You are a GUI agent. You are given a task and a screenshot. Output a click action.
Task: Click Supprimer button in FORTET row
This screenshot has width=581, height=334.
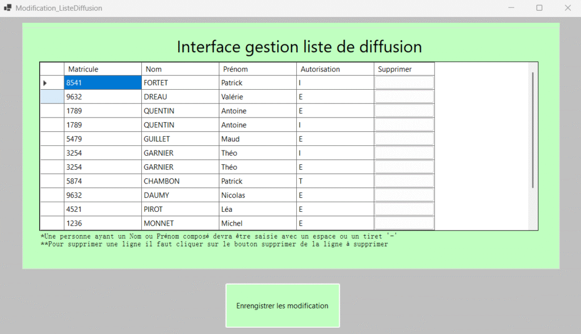[404, 83]
